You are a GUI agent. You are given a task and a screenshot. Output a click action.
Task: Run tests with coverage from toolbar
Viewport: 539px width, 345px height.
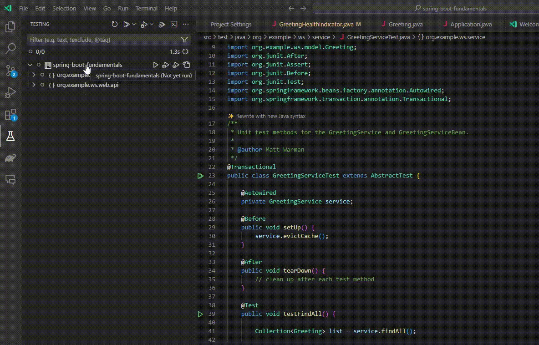click(x=162, y=24)
